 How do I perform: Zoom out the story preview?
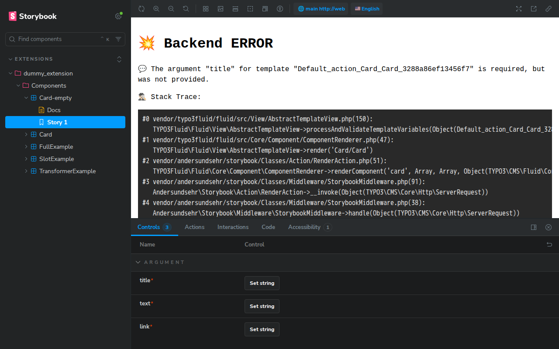(171, 9)
